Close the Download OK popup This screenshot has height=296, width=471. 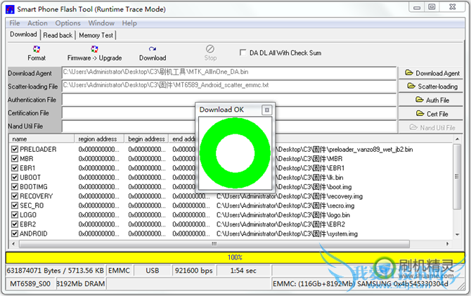pyautogui.click(x=266, y=110)
